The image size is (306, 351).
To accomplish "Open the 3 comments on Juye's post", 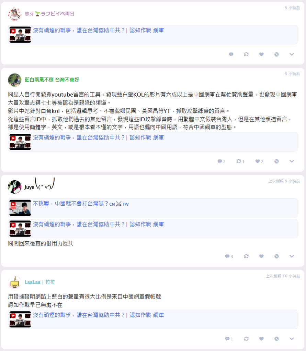I will pyautogui.click(x=229, y=256).
